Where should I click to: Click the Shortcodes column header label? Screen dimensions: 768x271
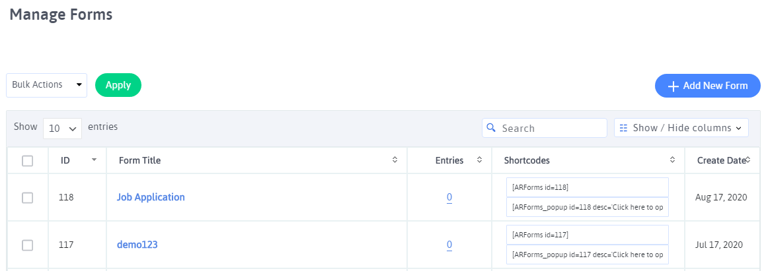click(x=527, y=160)
